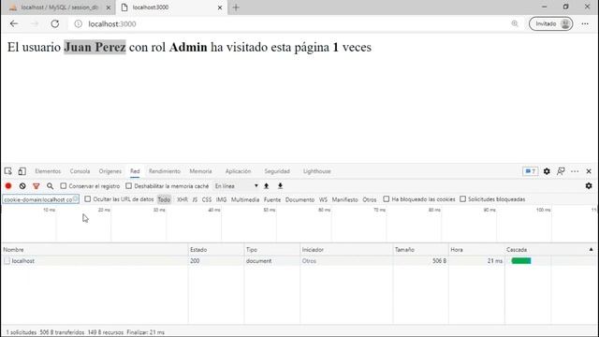Close the localhost / MySQL tab

point(109,7)
